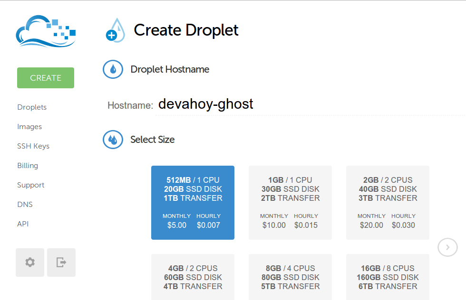466x300 pixels.
Task: Open Droplets in sidebar
Action: [32, 107]
